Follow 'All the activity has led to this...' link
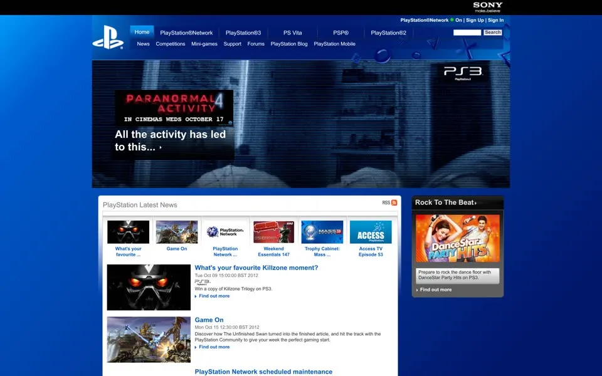Screen dimensions: 602x376 tap(170, 140)
